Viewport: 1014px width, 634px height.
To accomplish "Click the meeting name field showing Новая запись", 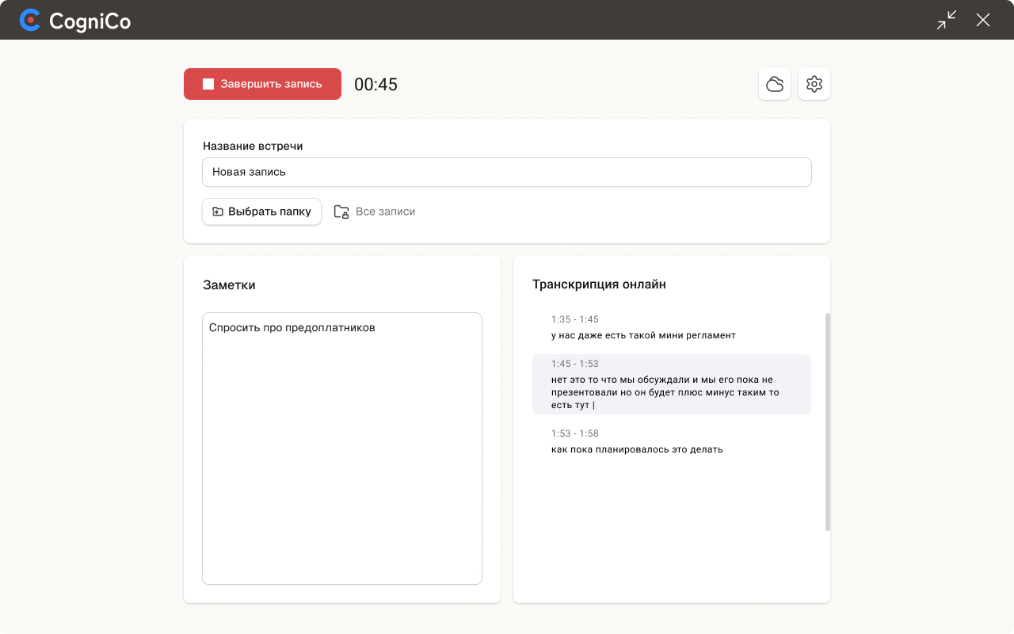I will (507, 172).
